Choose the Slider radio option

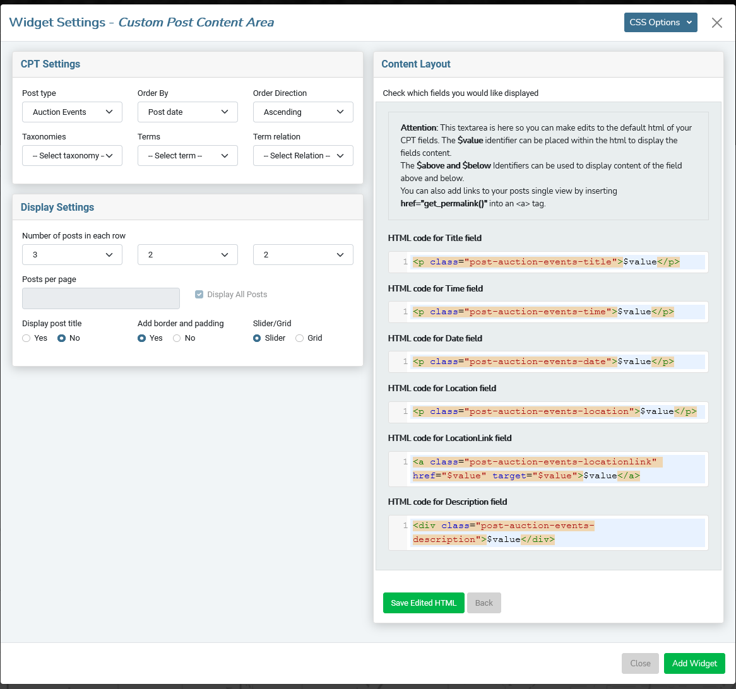point(257,338)
